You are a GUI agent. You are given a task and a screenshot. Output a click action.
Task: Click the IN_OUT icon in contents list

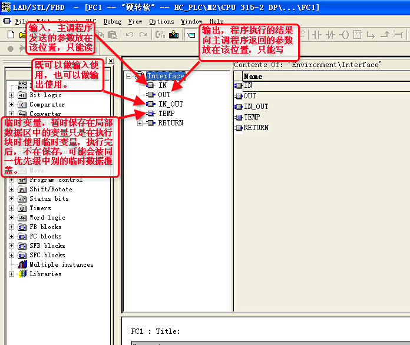pyautogui.click(x=239, y=107)
